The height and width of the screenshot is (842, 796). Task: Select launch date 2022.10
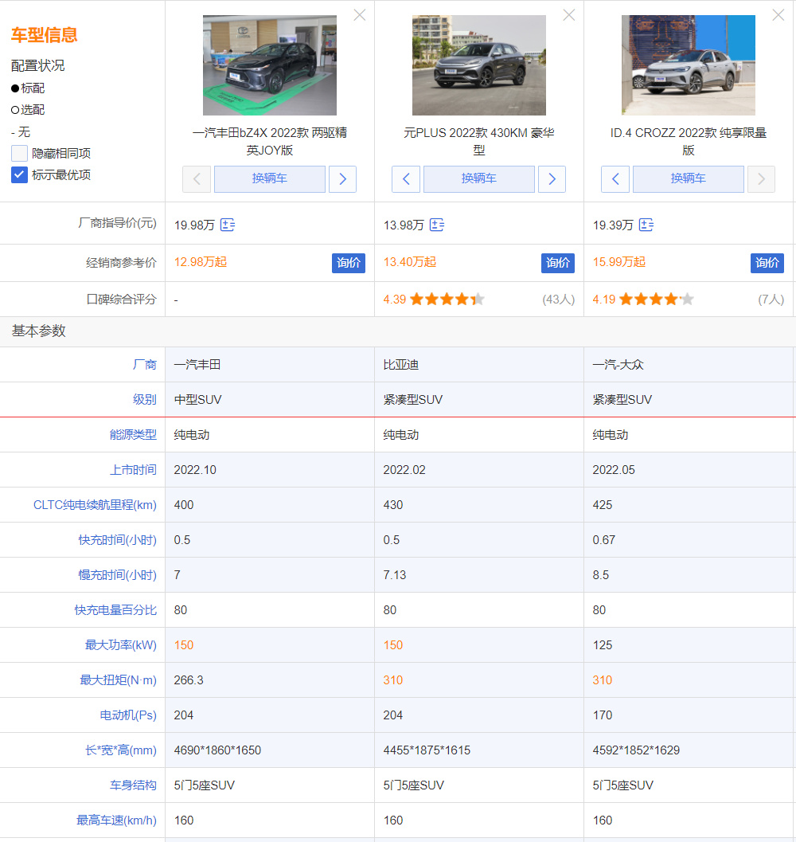[x=195, y=470]
